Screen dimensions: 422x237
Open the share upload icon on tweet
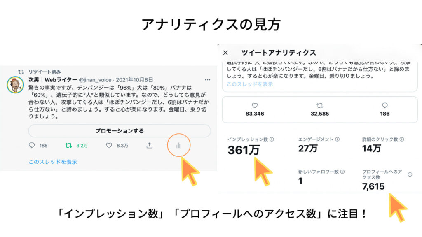tap(149, 145)
